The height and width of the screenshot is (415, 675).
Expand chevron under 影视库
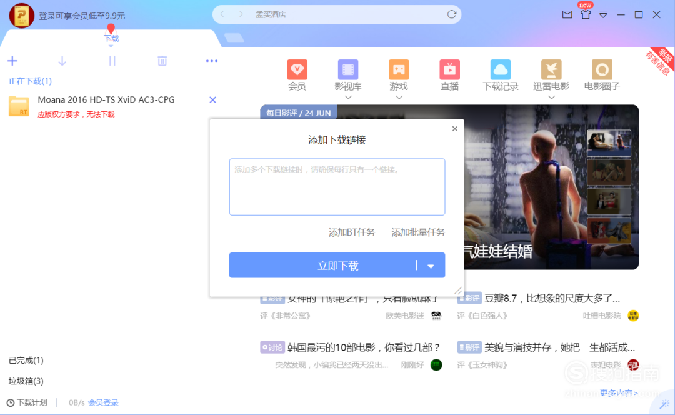coord(348,97)
